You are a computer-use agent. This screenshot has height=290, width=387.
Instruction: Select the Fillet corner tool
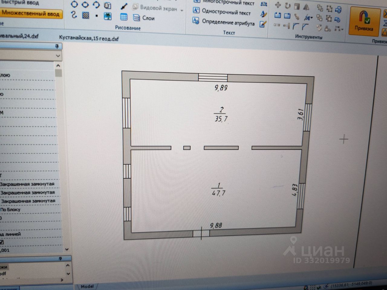point(296,27)
